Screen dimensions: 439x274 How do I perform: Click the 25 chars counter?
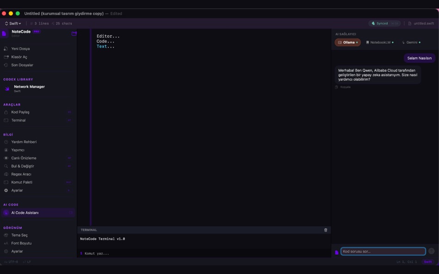click(61, 24)
